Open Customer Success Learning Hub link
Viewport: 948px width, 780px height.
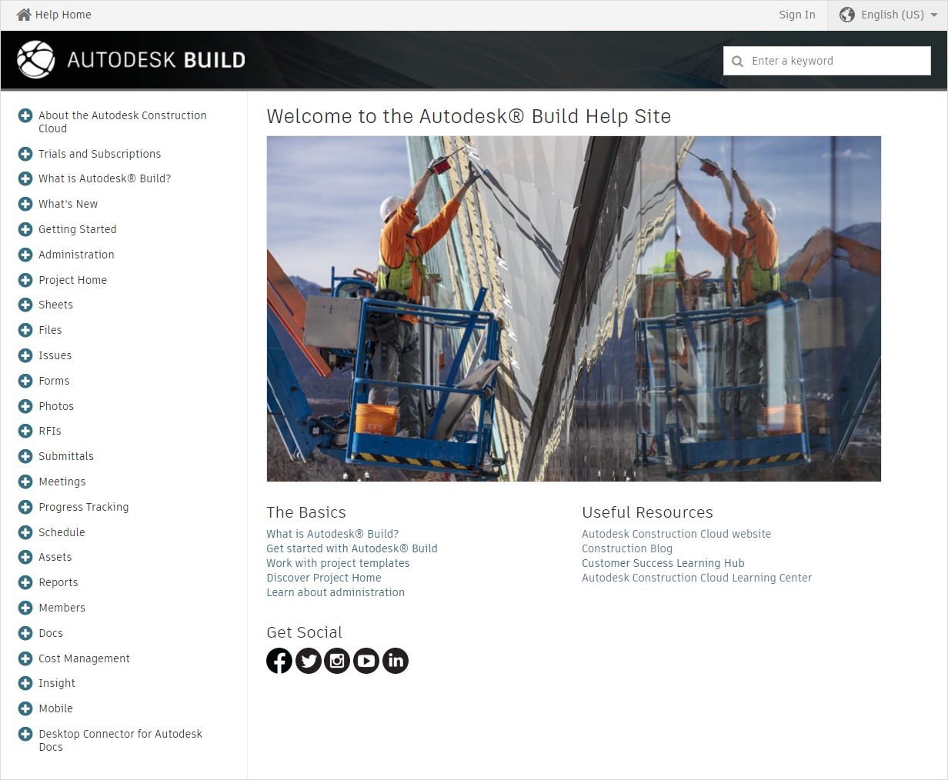point(663,563)
